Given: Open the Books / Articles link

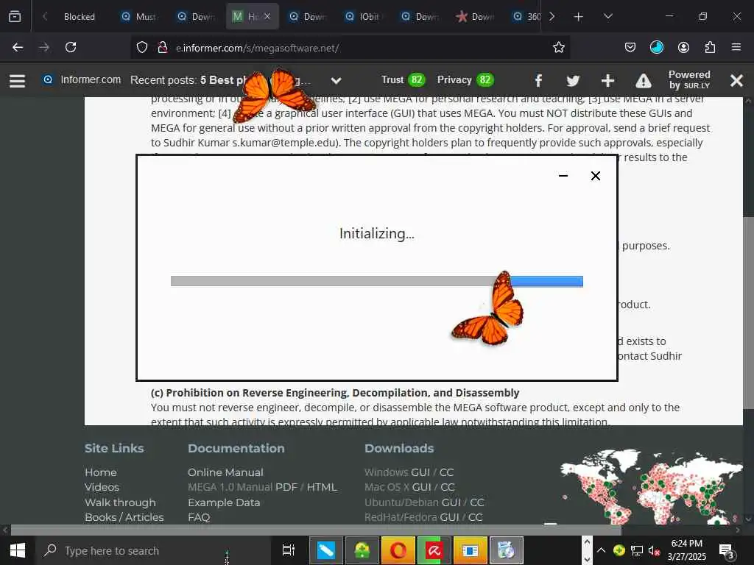Looking at the screenshot, I should (124, 517).
